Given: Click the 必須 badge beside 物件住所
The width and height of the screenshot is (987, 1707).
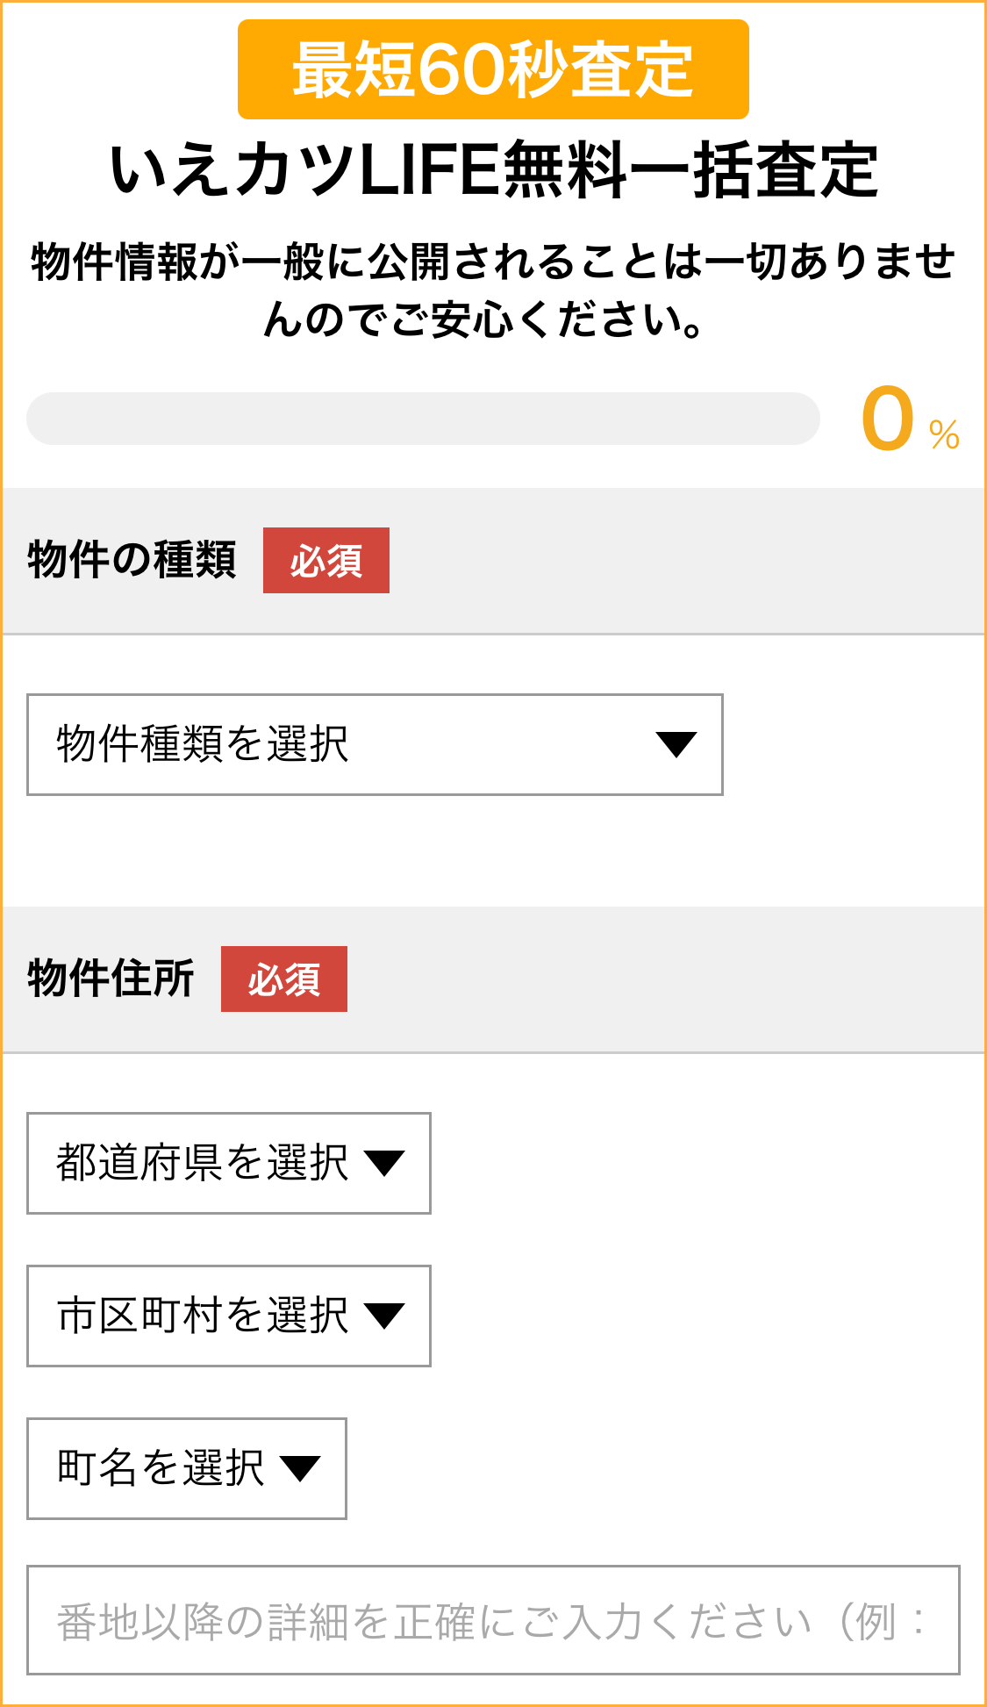Looking at the screenshot, I should 284,979.
